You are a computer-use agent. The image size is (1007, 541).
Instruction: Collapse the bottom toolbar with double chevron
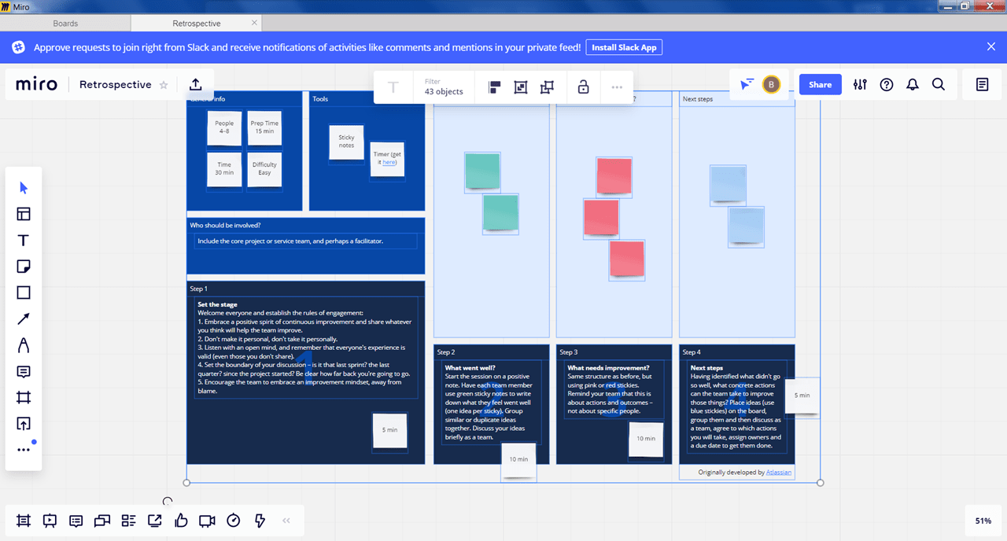(286, 521)
